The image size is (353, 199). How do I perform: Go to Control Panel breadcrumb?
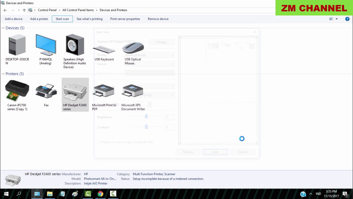click(x=47, y=10)
